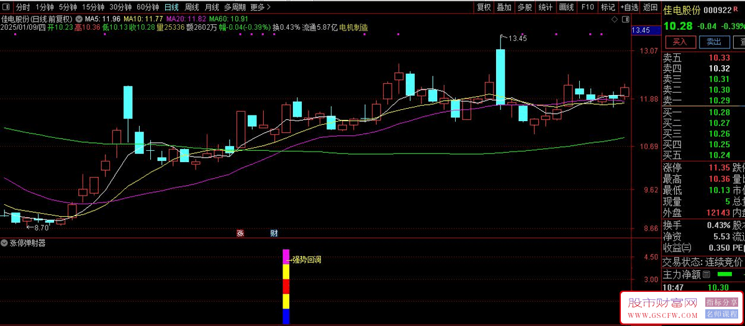Click the red segment of the signal bar
Viewport: 745px width, 326px height.
coord(286,287)
